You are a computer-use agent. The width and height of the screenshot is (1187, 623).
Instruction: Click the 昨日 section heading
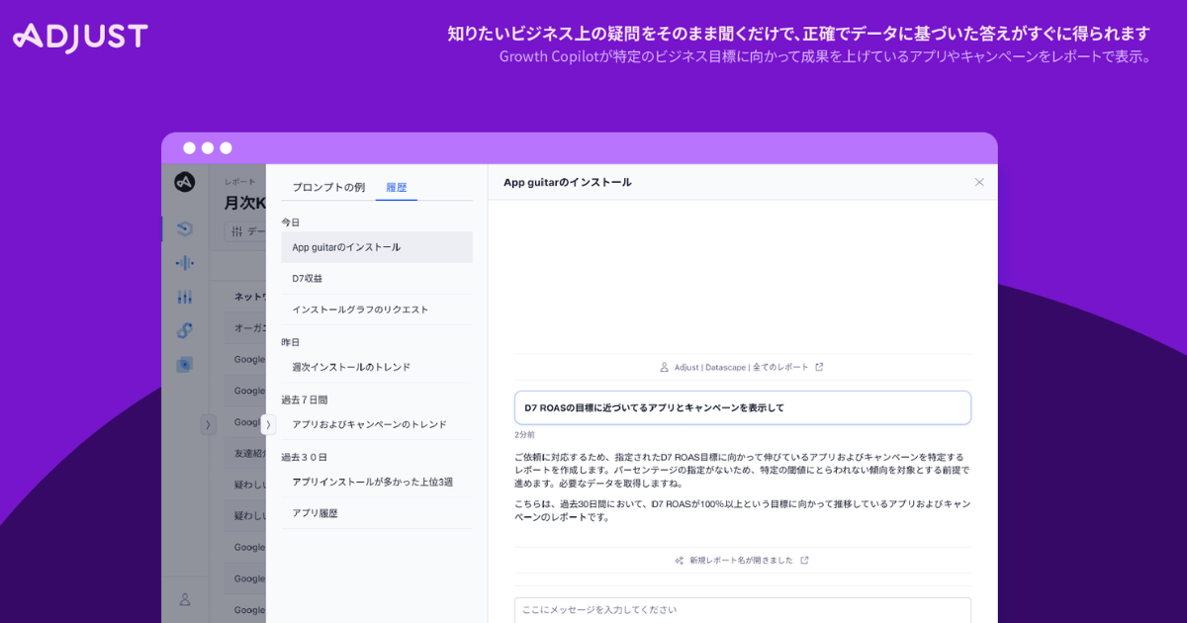290,342
